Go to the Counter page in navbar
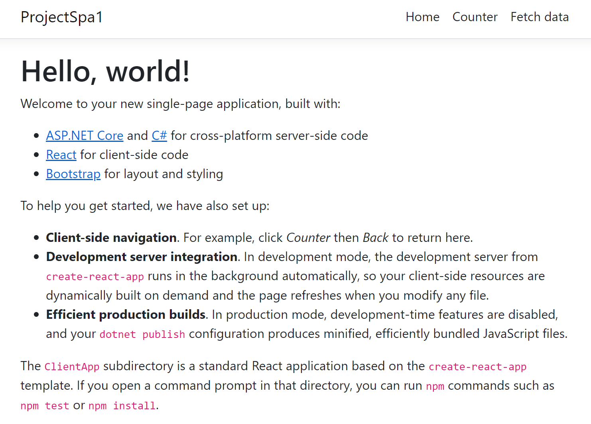591x424 pixels. (x=475, y=17)
